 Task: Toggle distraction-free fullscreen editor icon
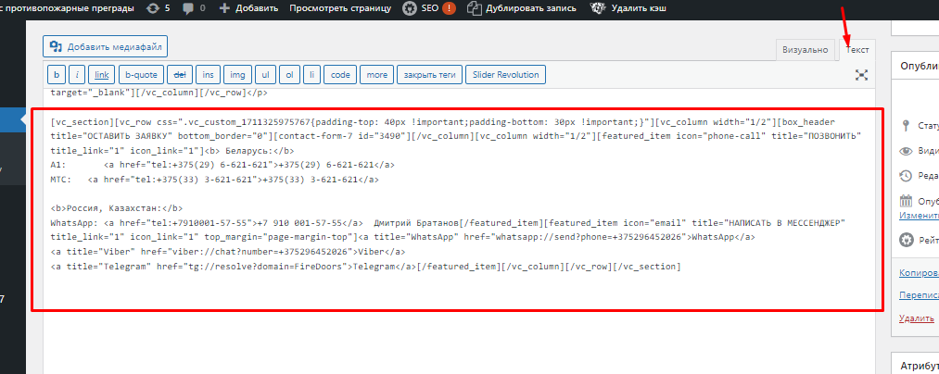[x=862, y=75]
